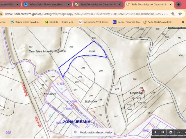Screen dimensions: 186x139
Task: Open browser zoom magnifier in address bar
Action: tap(173, 14)
